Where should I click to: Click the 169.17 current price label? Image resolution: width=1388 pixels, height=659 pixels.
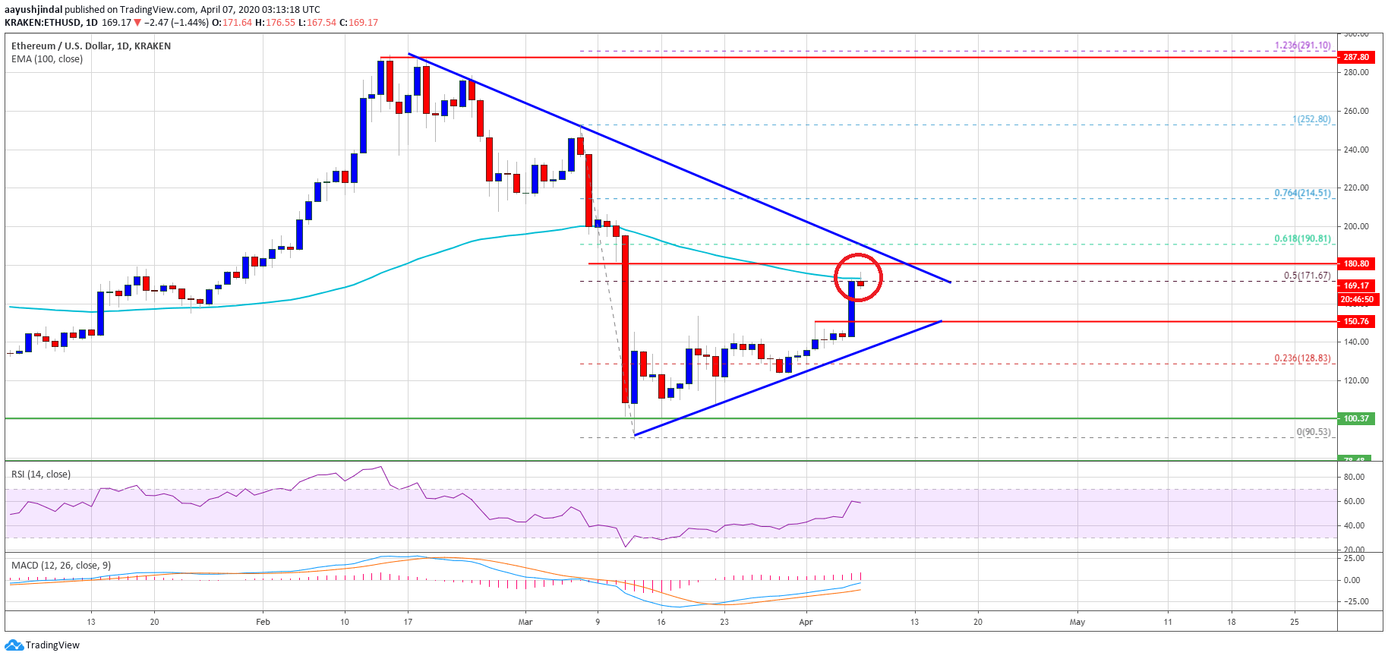(x=1356, y=285)
